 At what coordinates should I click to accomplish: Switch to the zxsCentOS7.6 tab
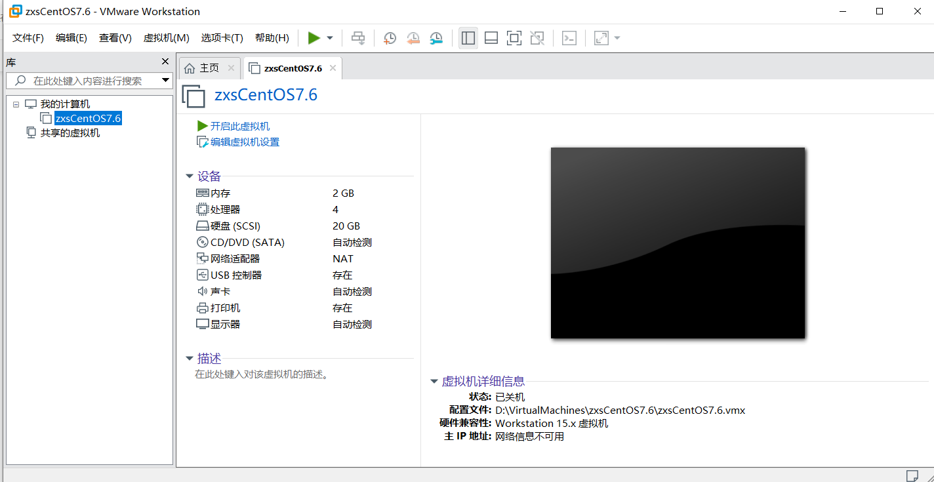293,68
